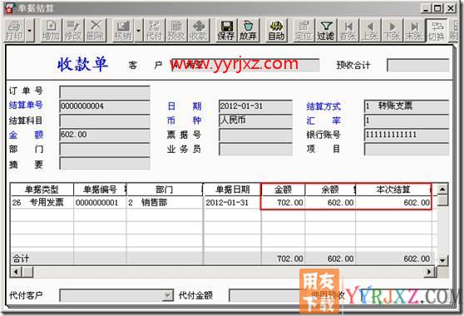Open the dropdown arrow beside 核销
464x316 pixels.
coord(138,30)
